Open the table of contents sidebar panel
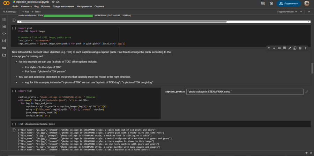Image resolution: width=314 pixels, height=156 pixels. coord(4,19)
